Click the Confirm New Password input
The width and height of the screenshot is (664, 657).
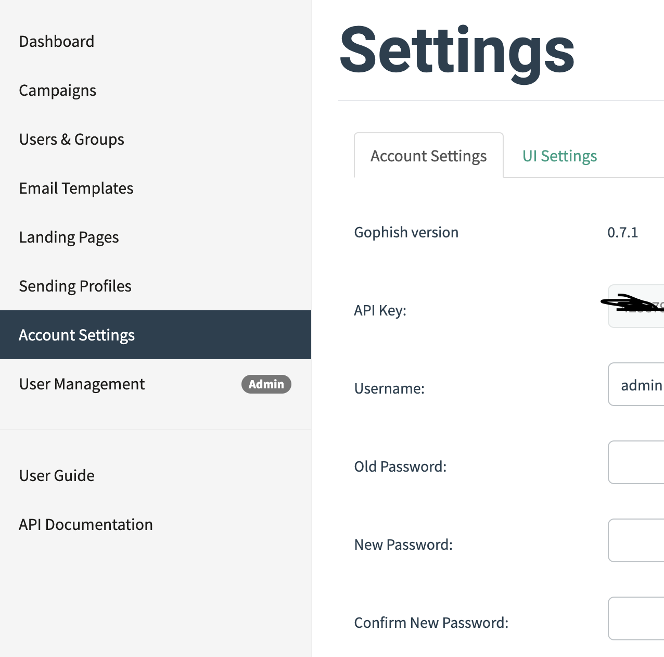pos(636,618)
